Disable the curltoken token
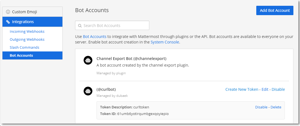 261,107
